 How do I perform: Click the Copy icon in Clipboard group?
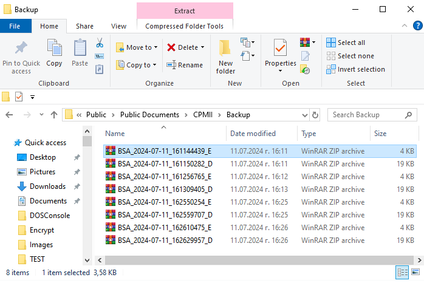point(54,47)
